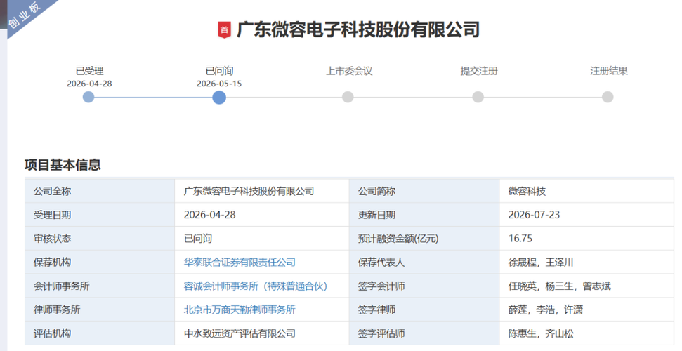
Task: Click the 已问询 timeline dot
Action: (x=219, y=97)
